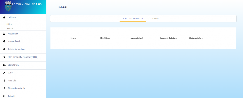The width and height of the screenshot is (243, 98).
Task: Click the Status solicitare column header
Action: (196, 38)
